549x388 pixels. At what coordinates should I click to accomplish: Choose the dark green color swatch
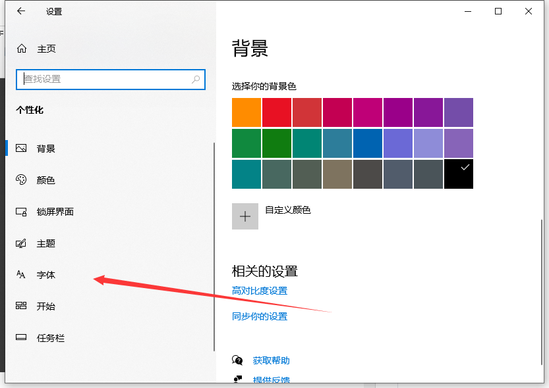277,143
